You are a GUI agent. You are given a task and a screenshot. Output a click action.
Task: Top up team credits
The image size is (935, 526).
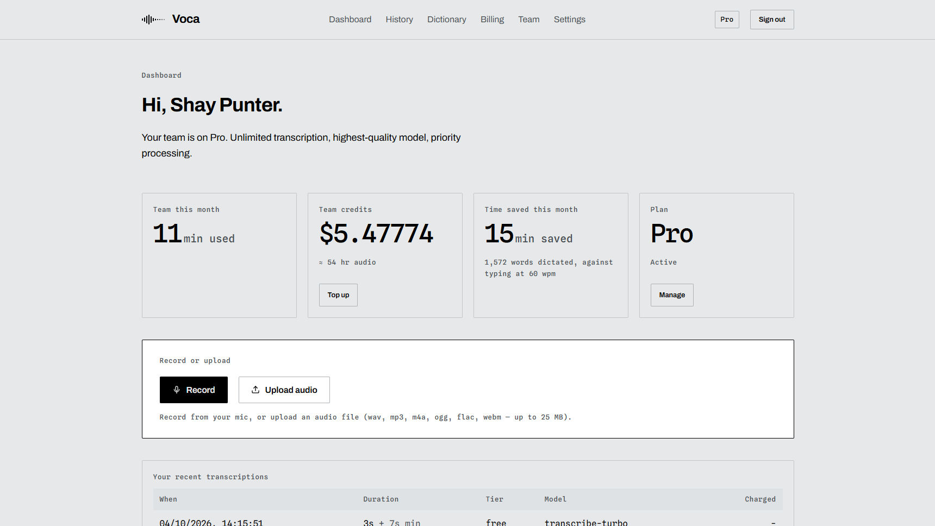338,295
